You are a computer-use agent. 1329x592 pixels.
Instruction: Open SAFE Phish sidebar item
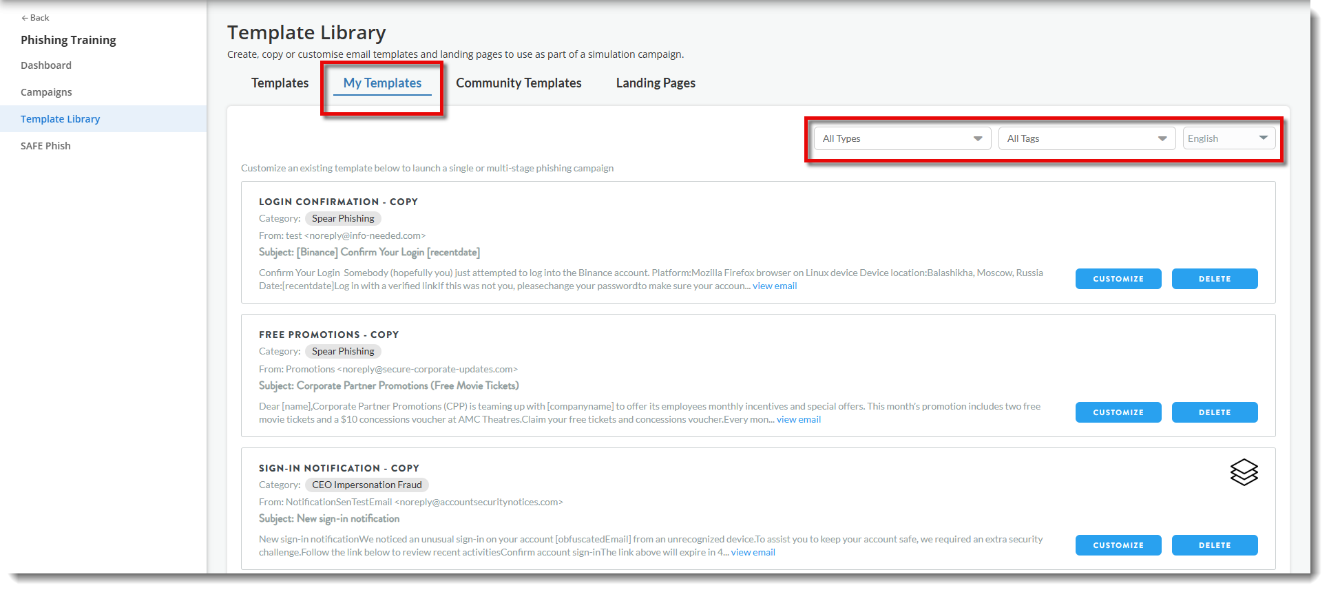click(x=45, y=146)
